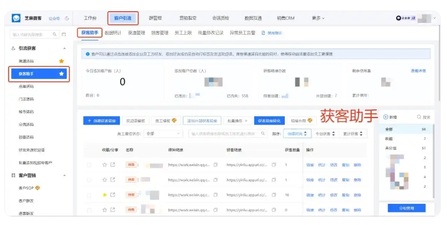Click the diamond badge beside 客户SOP
Screen dimensions: 447x225
tap(37, 188)
